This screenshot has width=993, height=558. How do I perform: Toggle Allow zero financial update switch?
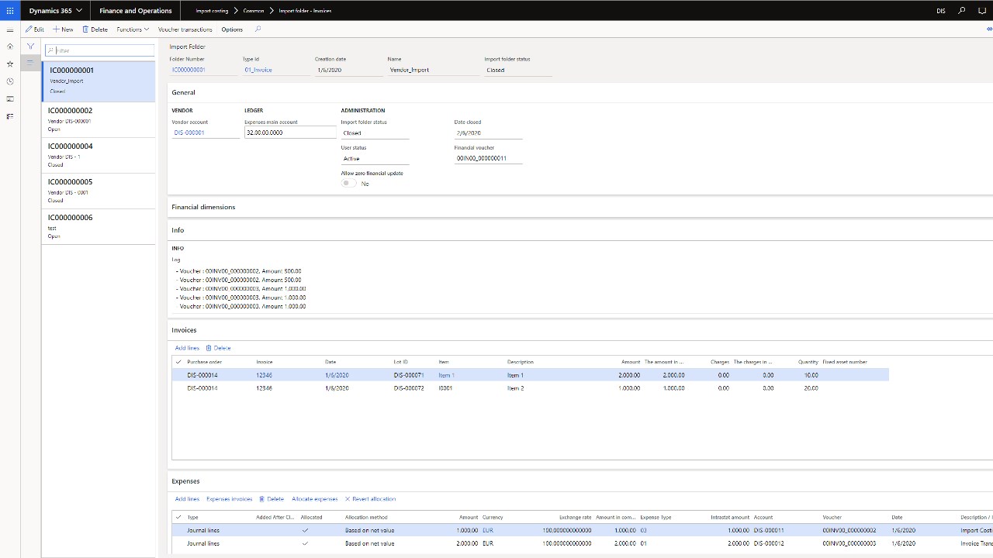[x=349, y=184]
